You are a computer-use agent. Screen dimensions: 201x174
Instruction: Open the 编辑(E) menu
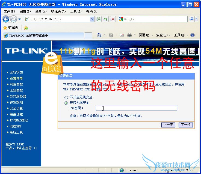pos(25,11)
